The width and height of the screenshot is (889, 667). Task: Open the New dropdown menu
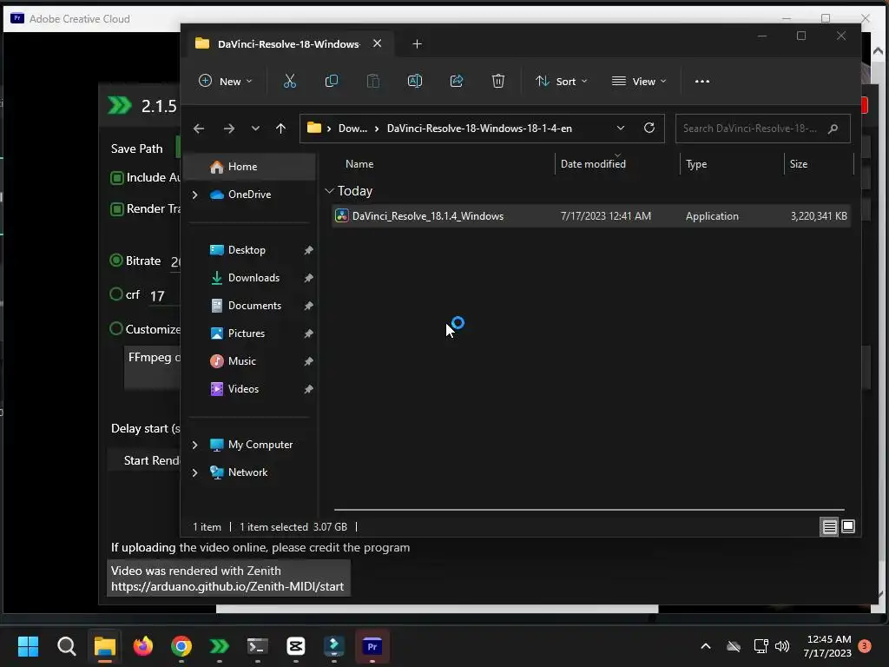point(225,81)
